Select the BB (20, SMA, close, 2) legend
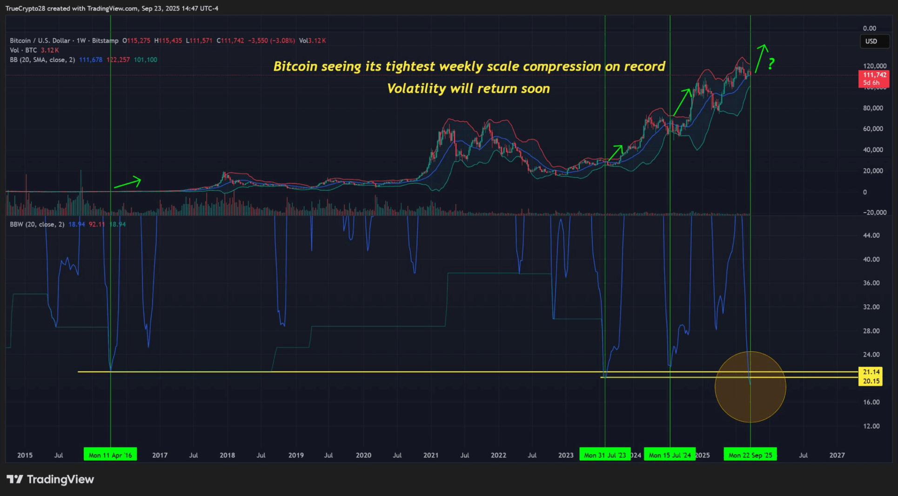Image resolution: width=898 pixels, height=496 pixels. (42, 60)
